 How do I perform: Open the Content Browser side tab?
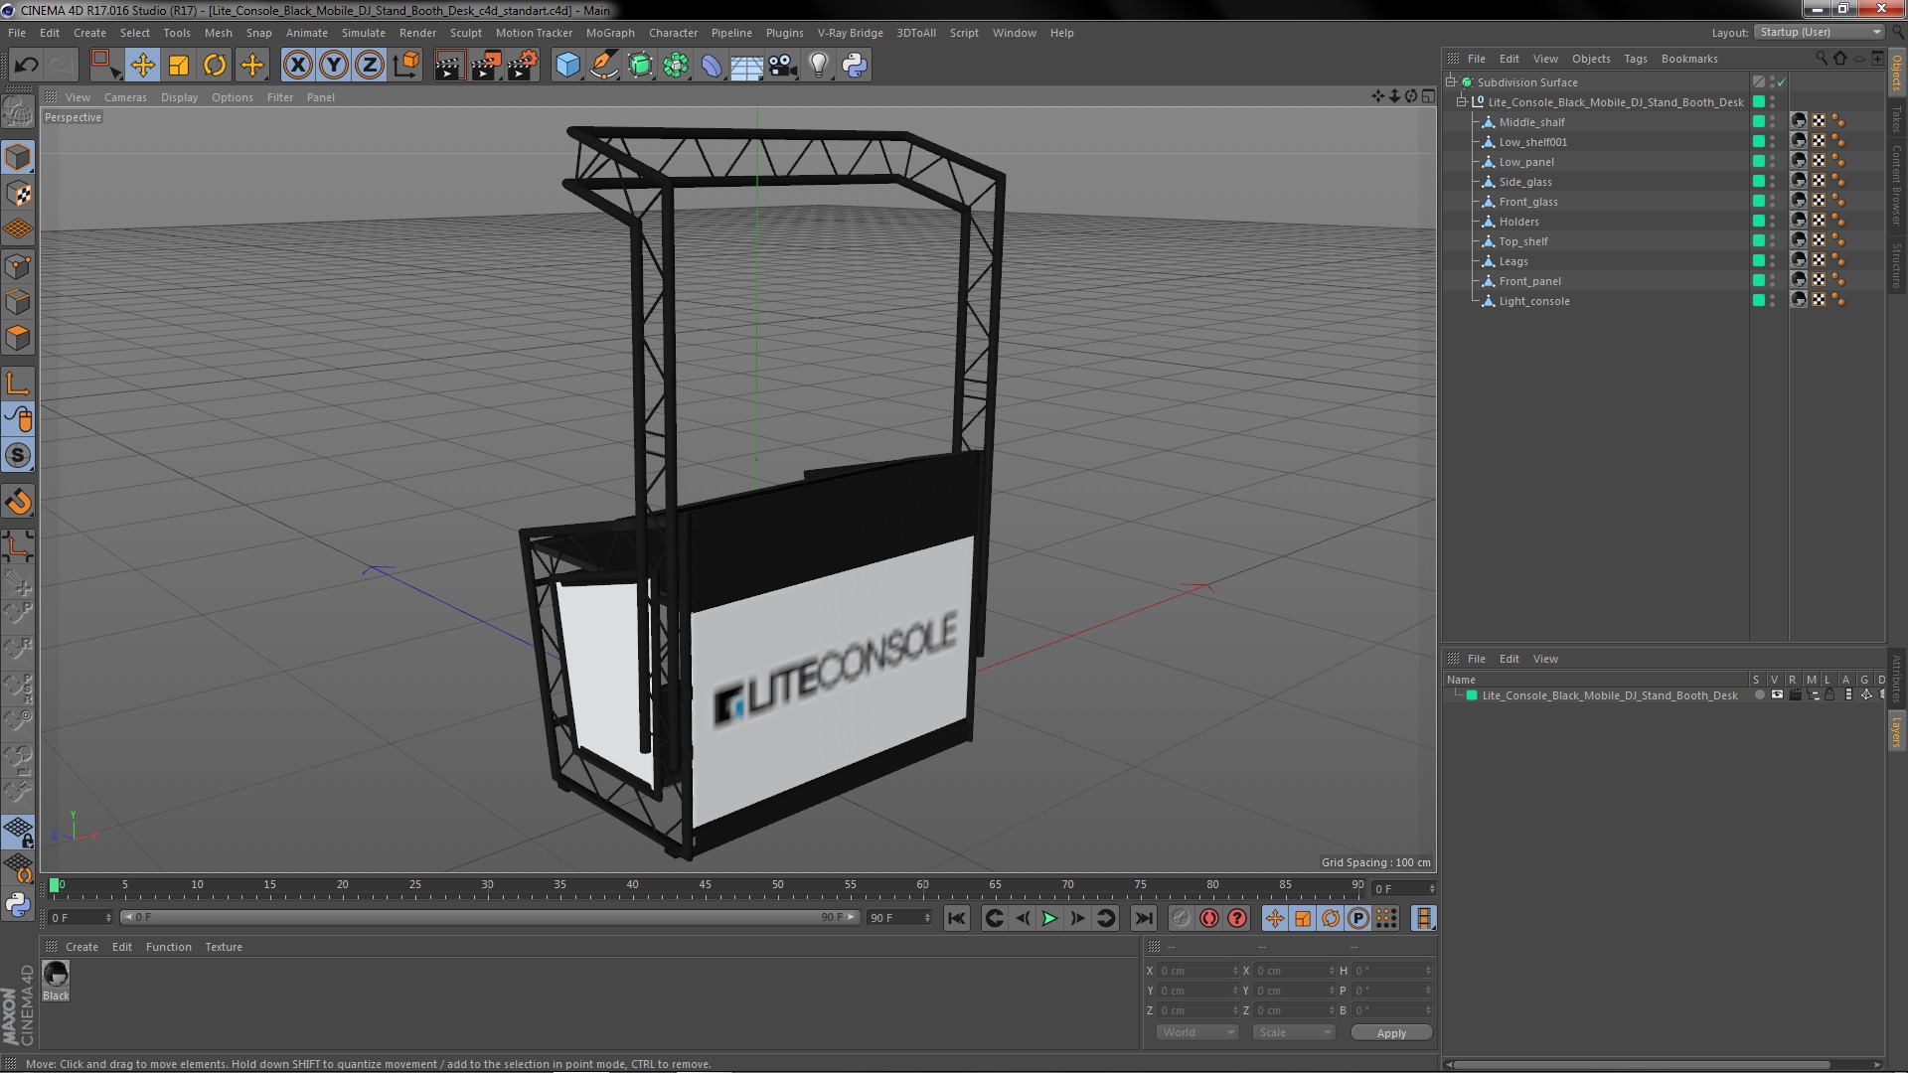point(1897,185)
